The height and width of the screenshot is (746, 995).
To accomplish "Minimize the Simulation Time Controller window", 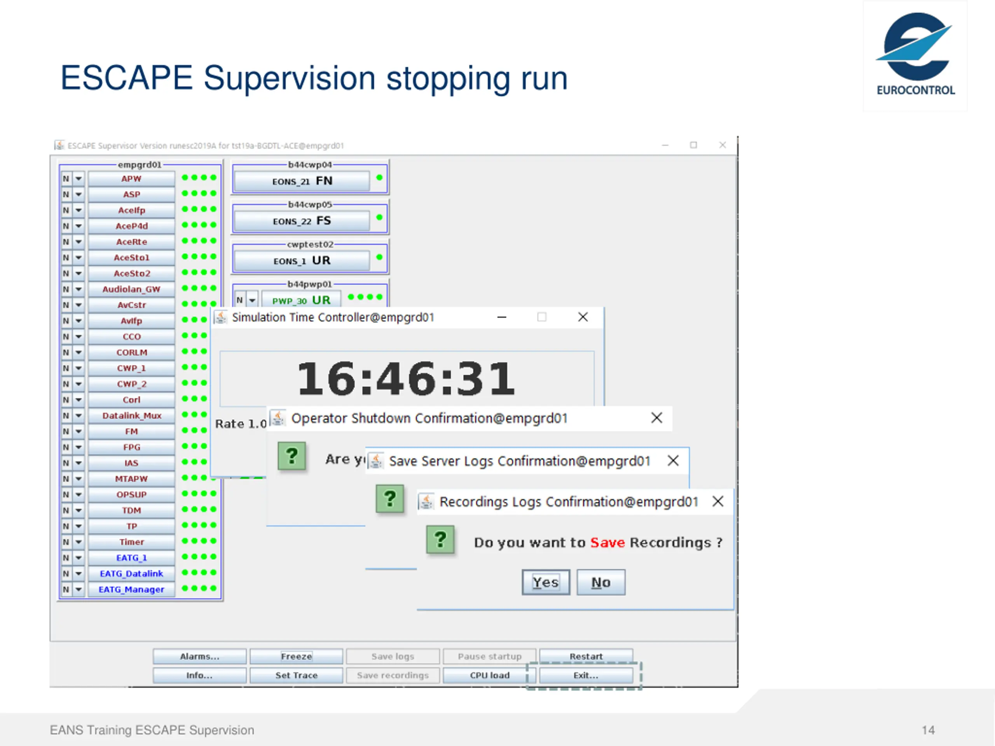I will (x=502, y=317).
